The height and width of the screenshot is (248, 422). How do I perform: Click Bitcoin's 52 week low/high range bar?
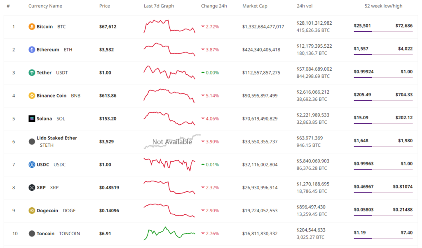383,31
